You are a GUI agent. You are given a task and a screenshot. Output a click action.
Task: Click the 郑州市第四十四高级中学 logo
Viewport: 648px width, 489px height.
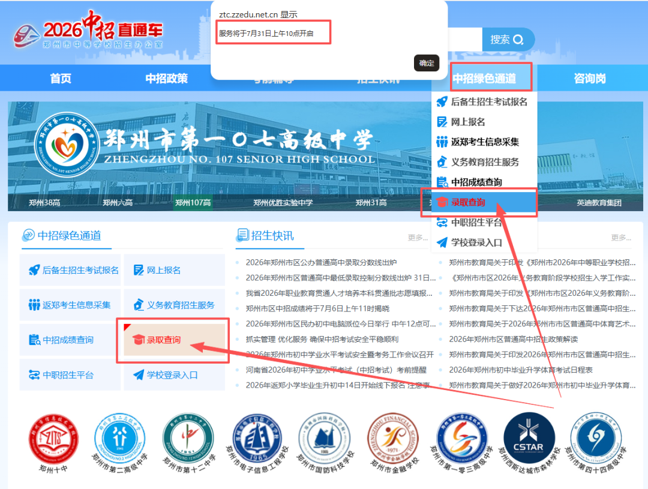pyautogui.click(x=596, y=443)
